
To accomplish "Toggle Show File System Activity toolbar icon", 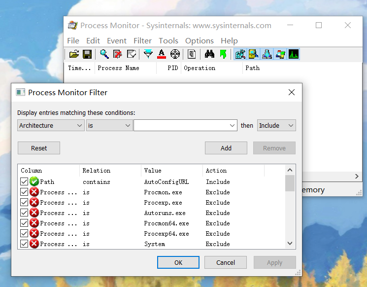I will click(254, 54).
